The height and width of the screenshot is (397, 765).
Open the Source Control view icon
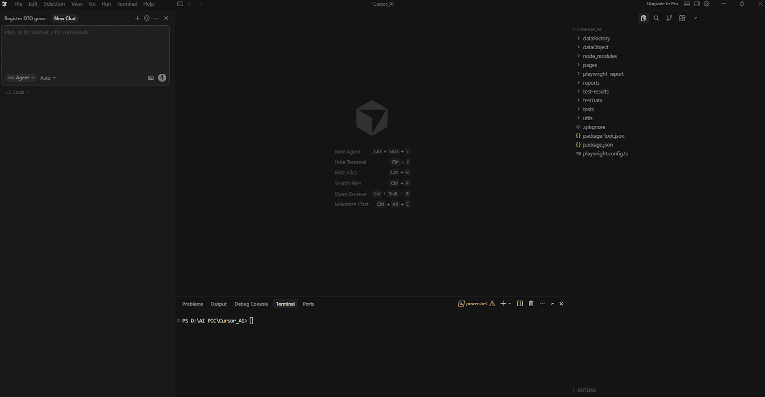(x=669, y=18)
